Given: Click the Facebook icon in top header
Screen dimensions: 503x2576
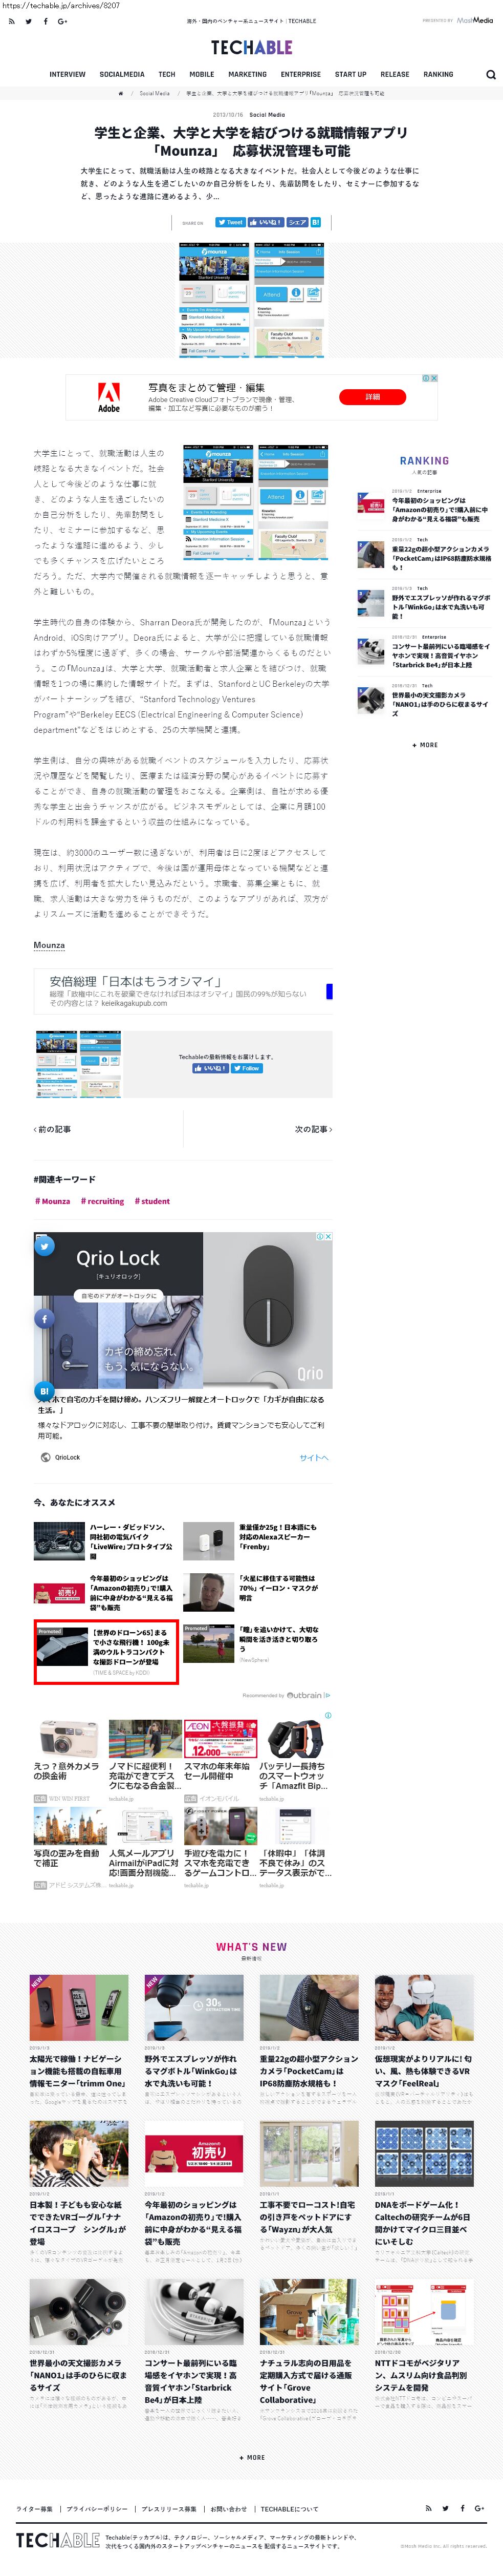Looking at the screenshot, I should [x=45, y=21].
